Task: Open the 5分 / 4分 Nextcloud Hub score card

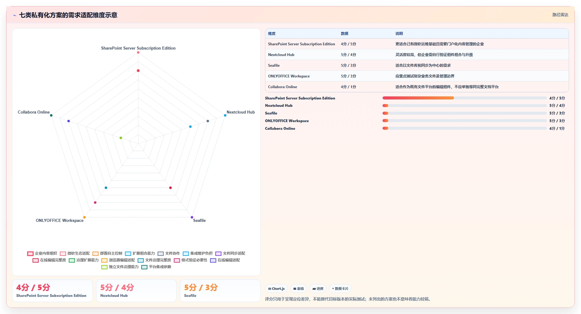Action: pyautogui.click(x=136, y=290)
